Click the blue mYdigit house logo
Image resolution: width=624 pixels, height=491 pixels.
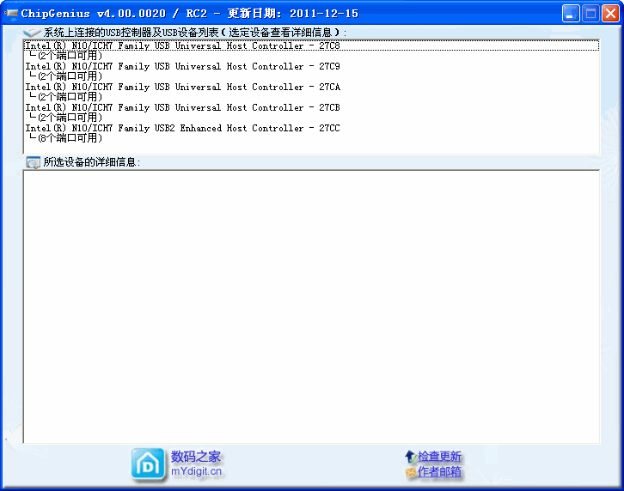[148, 464]
